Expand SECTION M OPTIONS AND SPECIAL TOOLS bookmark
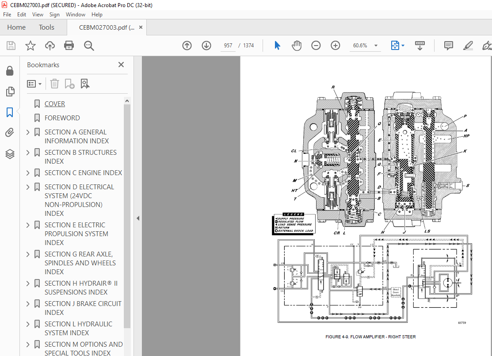Screen dimensions: 492x356 click(28, 345)
